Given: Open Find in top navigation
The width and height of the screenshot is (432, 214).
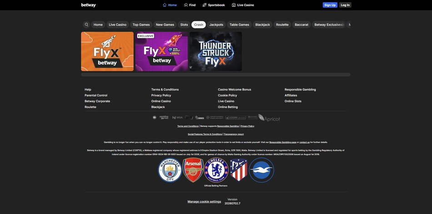Looking at the screenshot, I should tap(190, 5).
